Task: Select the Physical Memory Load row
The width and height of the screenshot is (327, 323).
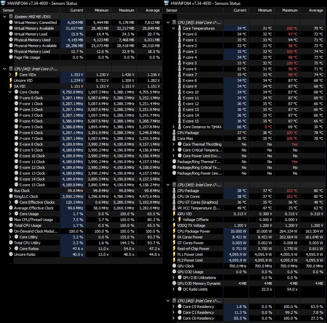Action: pyautogui.click(x=86, y=51)
